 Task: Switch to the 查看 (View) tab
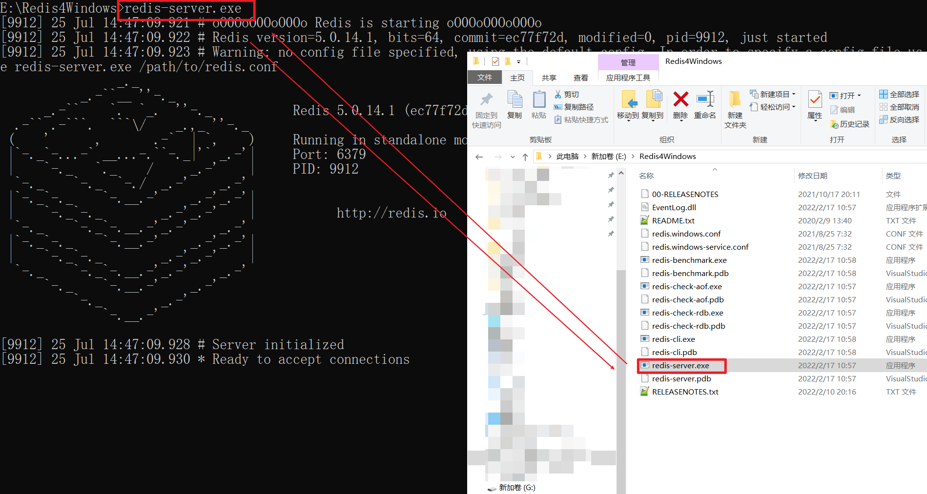click(581, 78)
